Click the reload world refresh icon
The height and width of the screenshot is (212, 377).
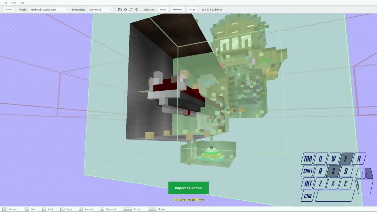point(131,9)
